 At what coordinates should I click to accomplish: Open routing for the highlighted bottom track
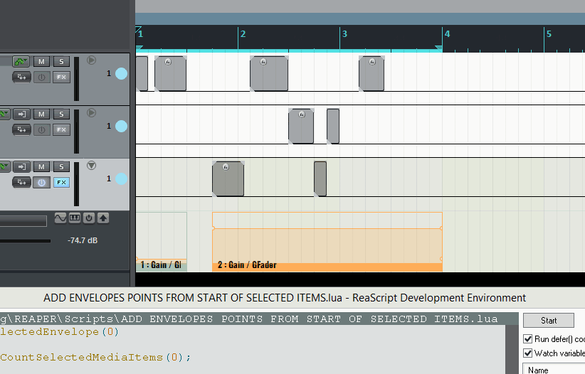(21, 182)
